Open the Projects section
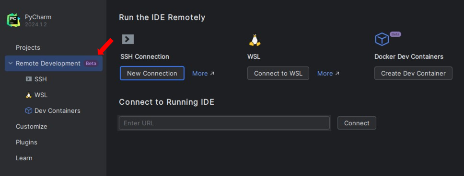The image size is (464, 176). coord(28,47)
